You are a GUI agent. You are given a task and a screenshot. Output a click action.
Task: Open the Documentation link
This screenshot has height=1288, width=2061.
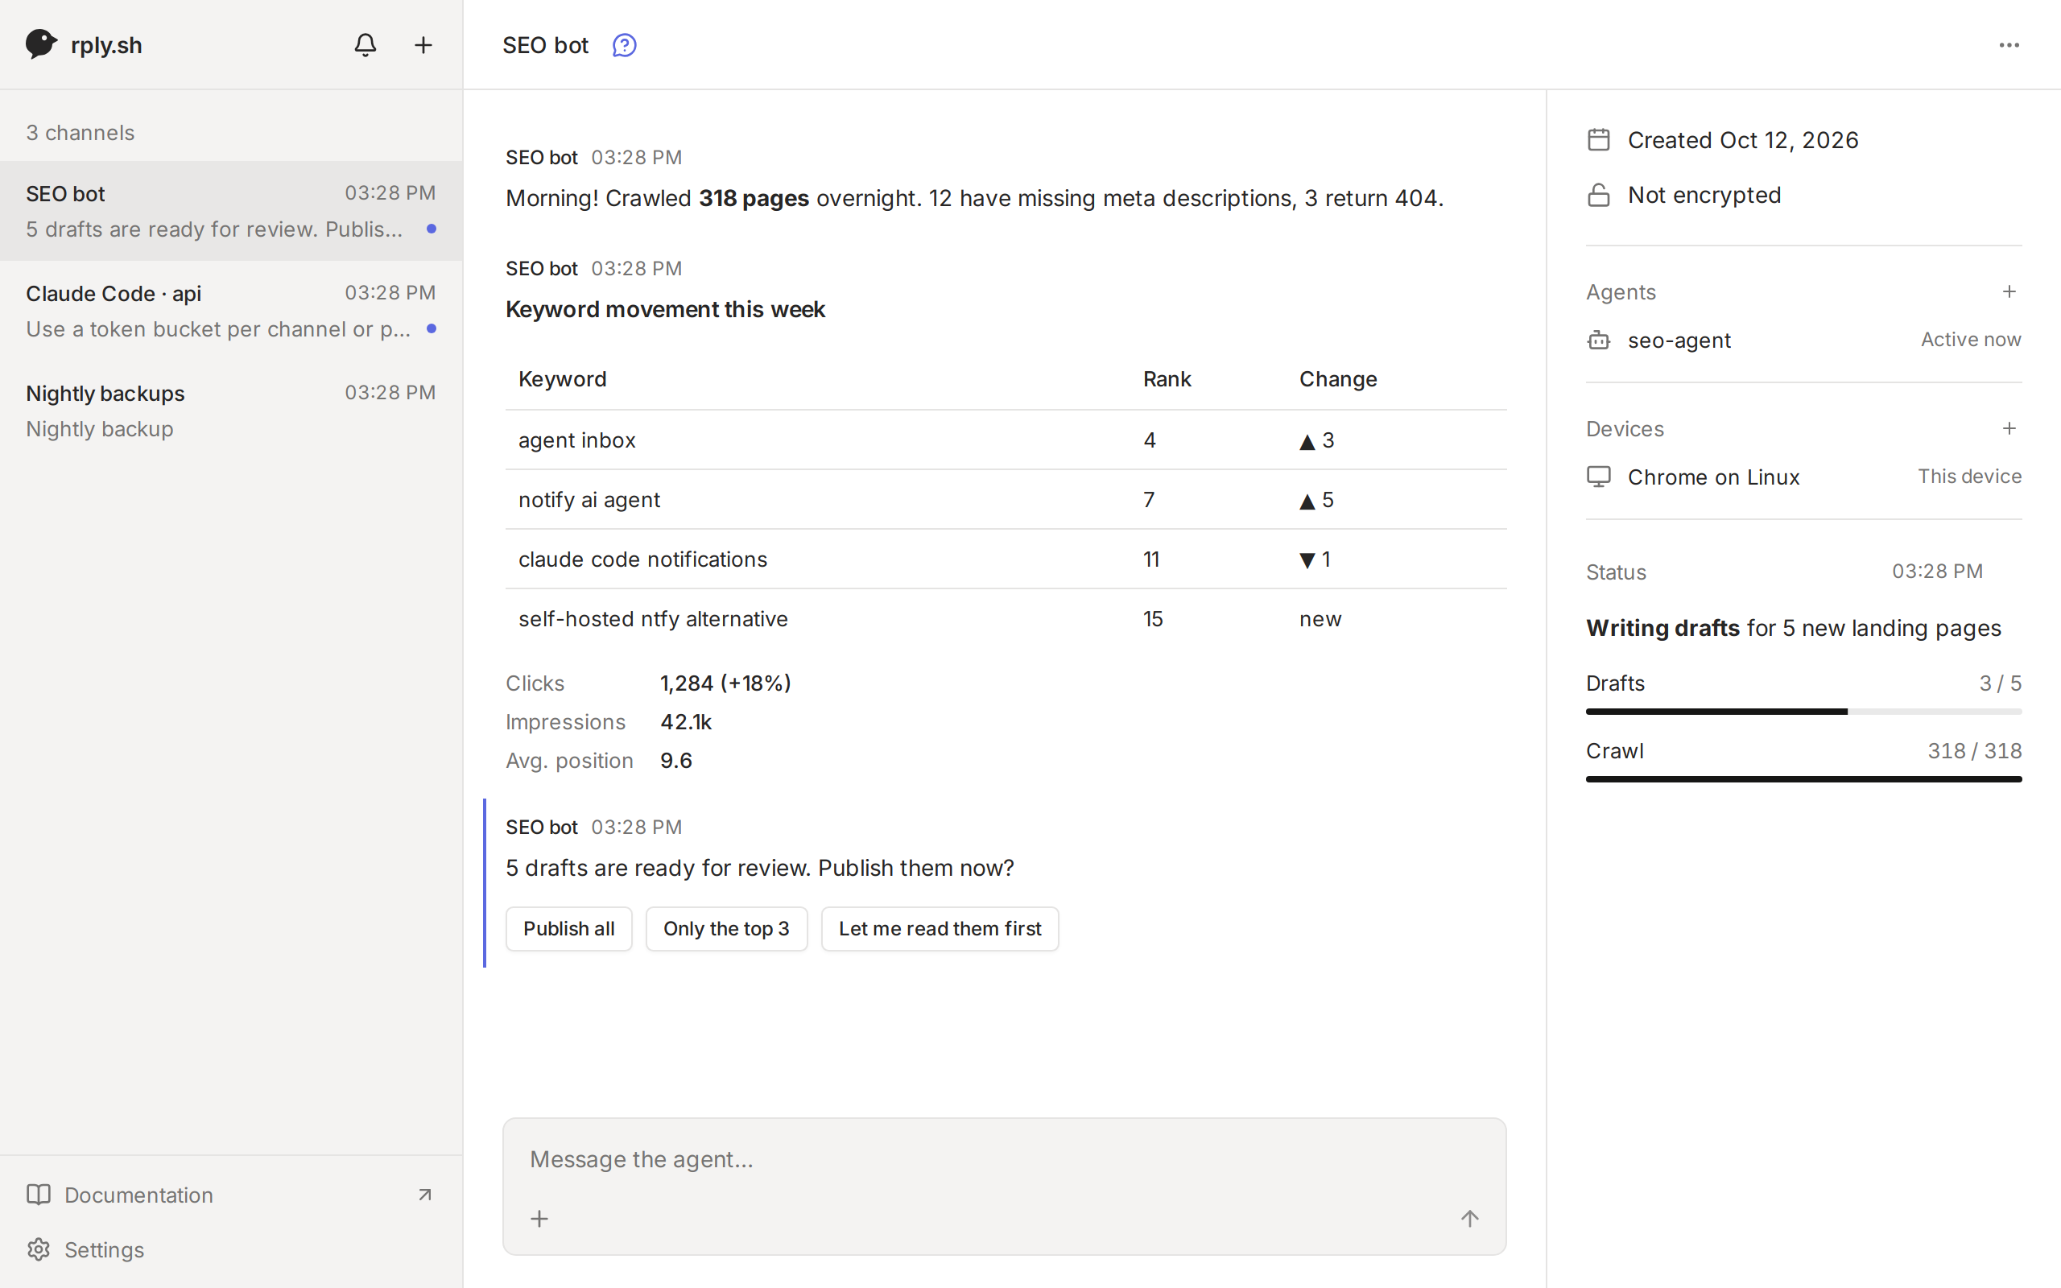tap(231, 1195)
